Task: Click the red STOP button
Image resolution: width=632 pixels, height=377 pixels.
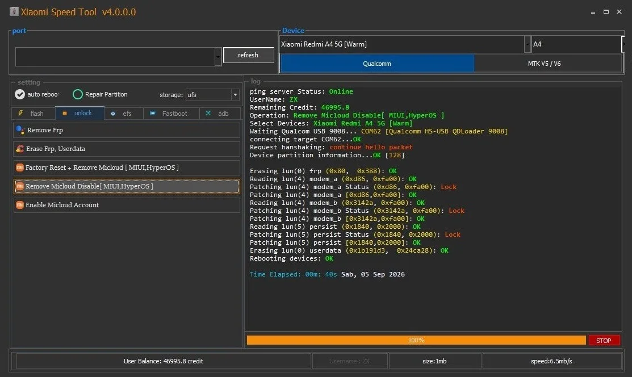Action: (x=604, y=340)
